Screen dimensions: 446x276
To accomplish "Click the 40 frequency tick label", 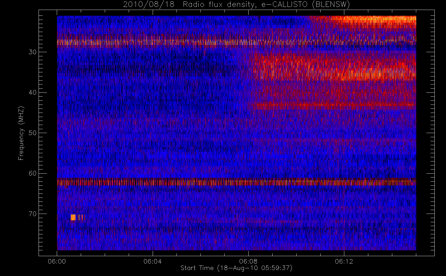I will pyautogui.click(x=33, y=92).
